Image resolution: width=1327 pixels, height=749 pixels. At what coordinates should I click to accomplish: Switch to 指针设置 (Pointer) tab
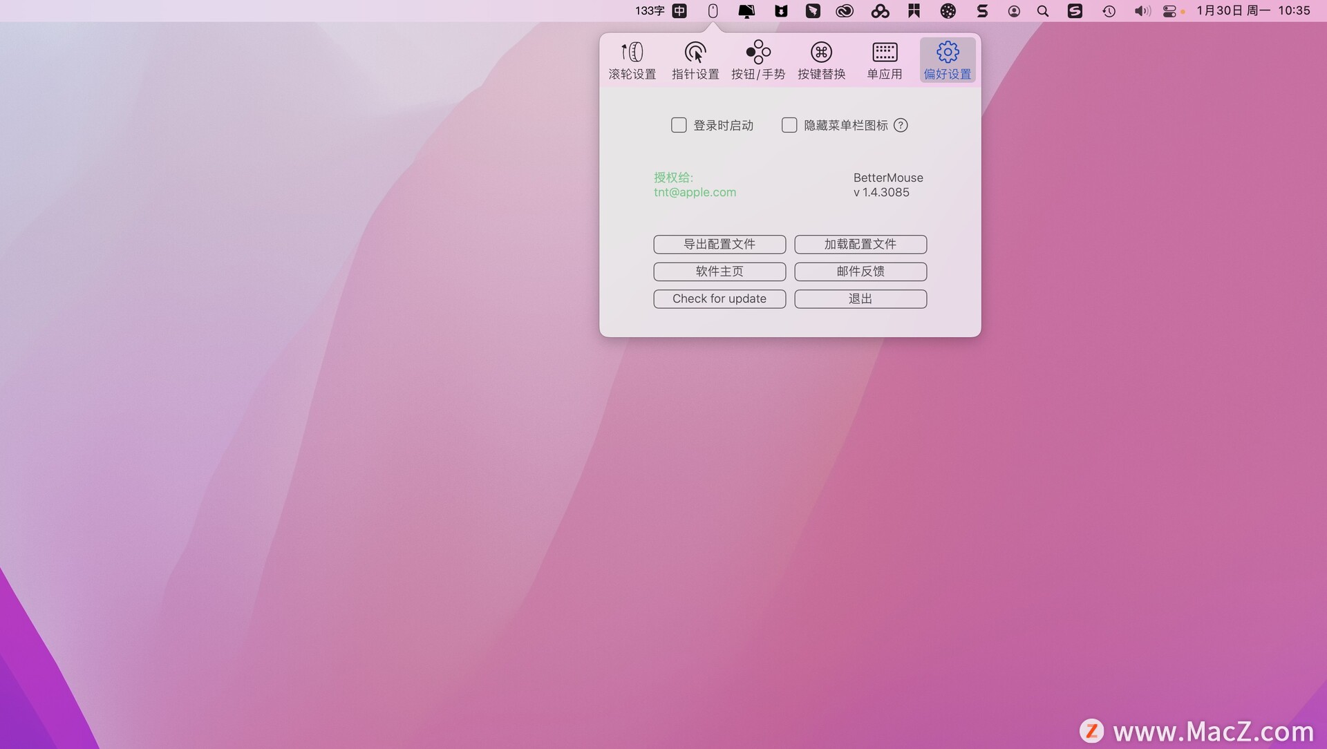(x=695, y=59)
